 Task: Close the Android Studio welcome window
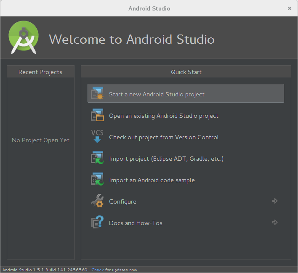tap(290, 8)
